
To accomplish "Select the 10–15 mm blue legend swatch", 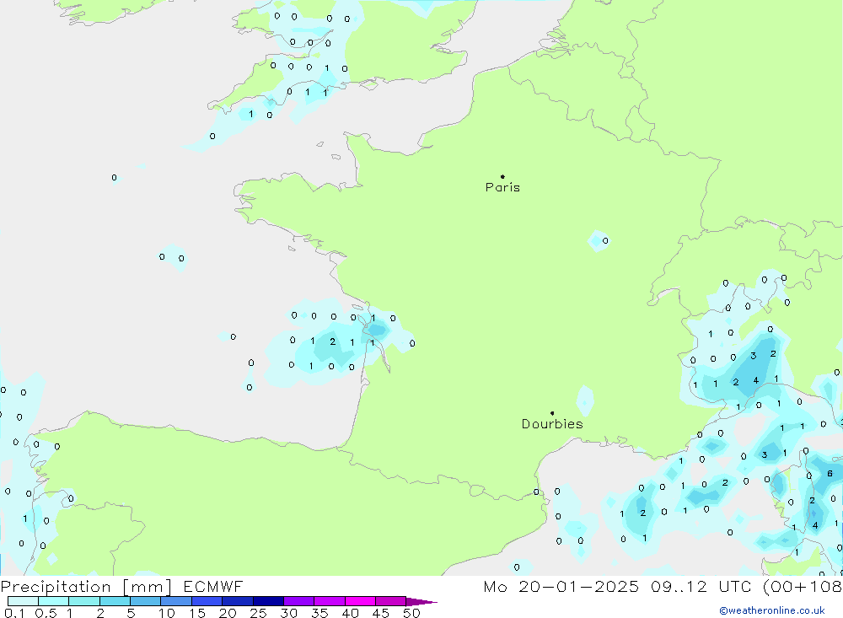I will coord(175,602).
